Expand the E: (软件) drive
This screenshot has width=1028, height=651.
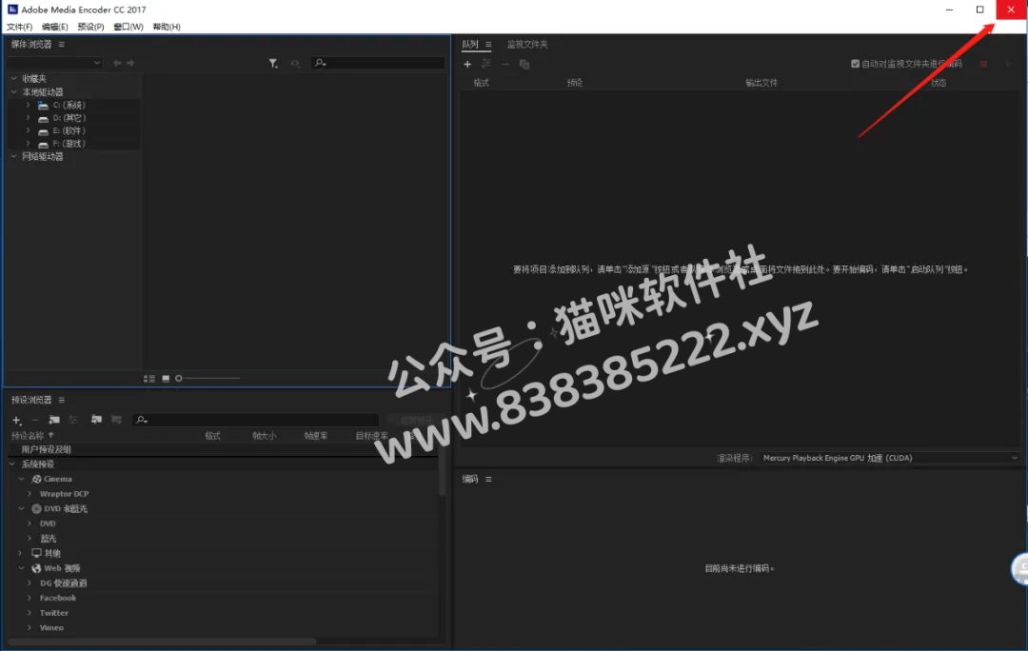tap(28, 131)
